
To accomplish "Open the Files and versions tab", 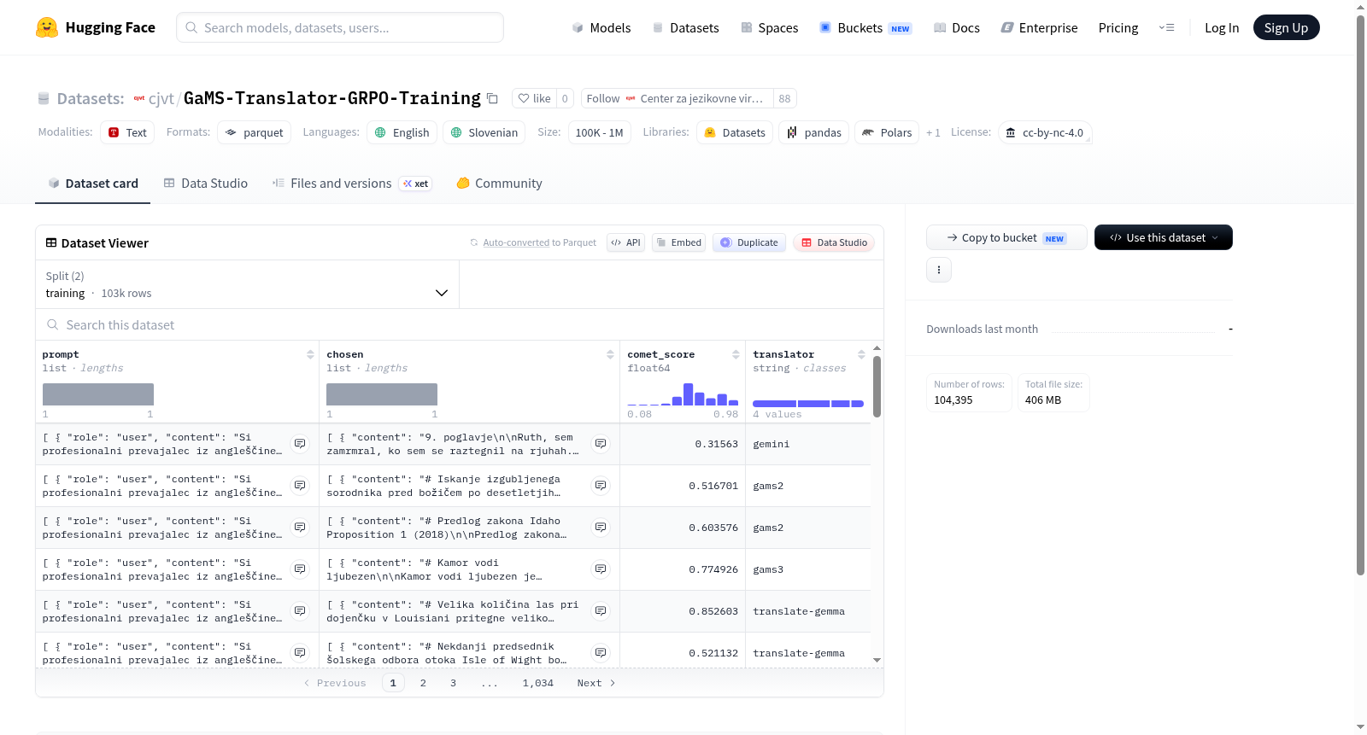I will [x=352, y=184].
